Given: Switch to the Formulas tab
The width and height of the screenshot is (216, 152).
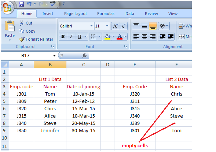Looking at the screenshot, I should (106, 14).
